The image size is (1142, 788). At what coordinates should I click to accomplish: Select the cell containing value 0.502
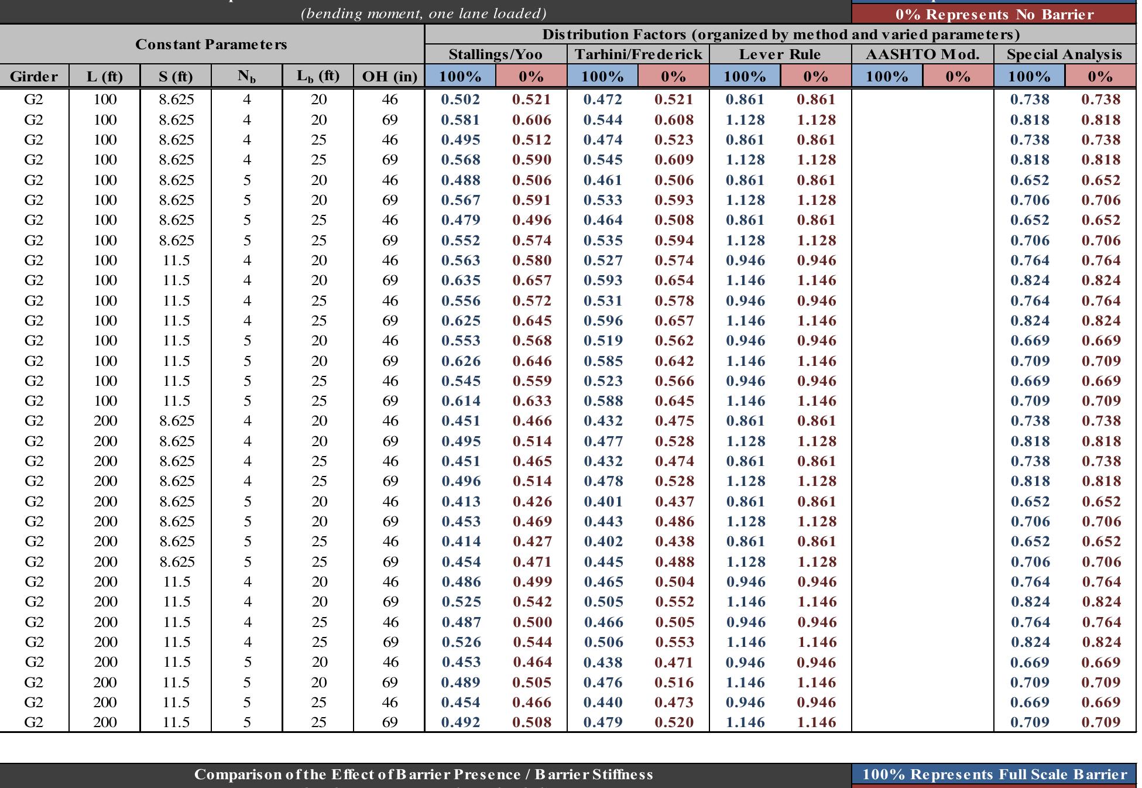pos(459,100)
